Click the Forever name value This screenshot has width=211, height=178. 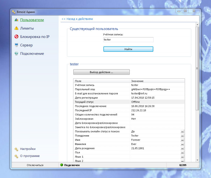coord(136,140)
